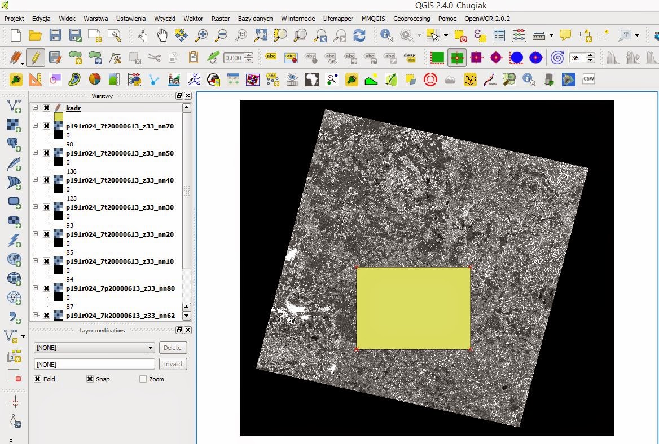Collapse the p191r024_7t20000613_z33_nn70 layer node

[x=36, y=126]
